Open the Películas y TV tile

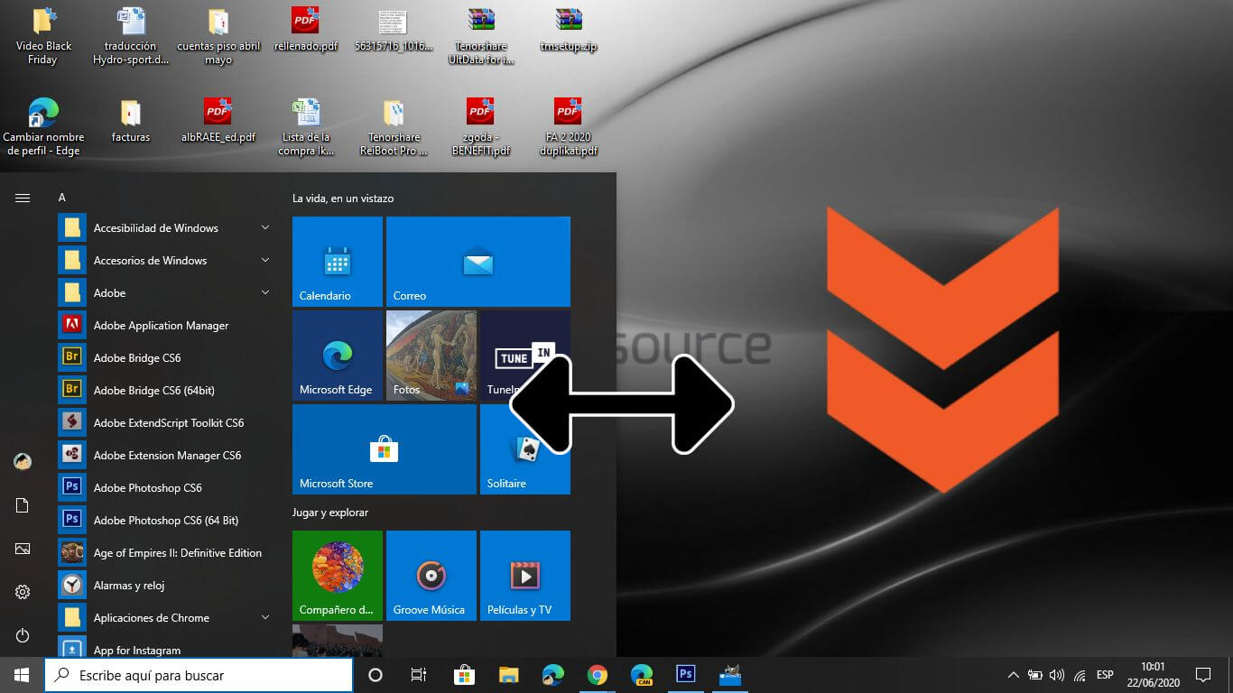coord(525,576)
